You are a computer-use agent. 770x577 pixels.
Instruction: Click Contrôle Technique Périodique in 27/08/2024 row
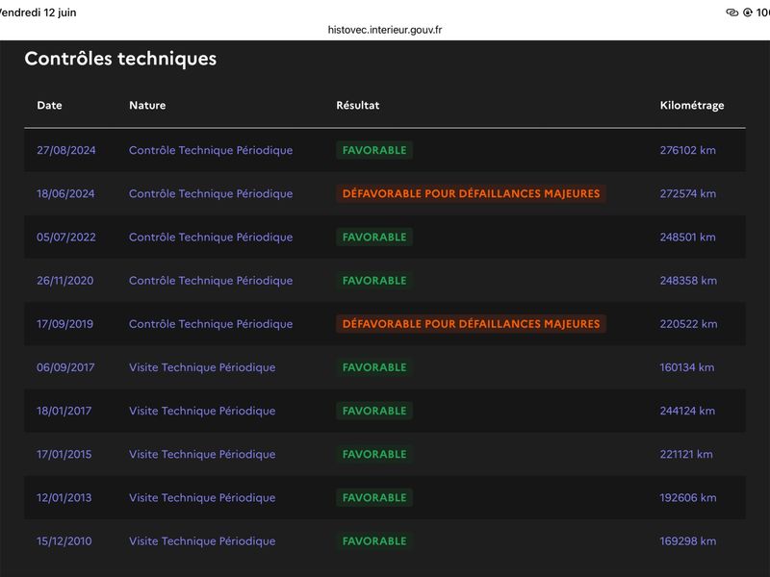(211, 150)
